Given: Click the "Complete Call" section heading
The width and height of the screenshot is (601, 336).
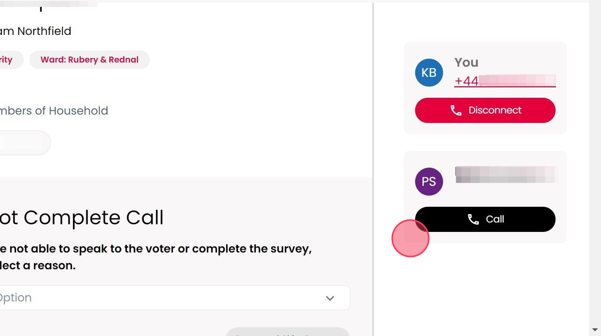Looking at the screenshot, I should pyautogui.click(x=82, y=217).
